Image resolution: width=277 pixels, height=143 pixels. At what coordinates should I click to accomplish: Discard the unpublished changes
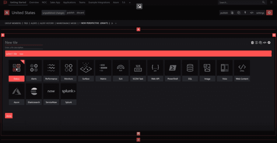pyautogui.click(x=80, y=13)
